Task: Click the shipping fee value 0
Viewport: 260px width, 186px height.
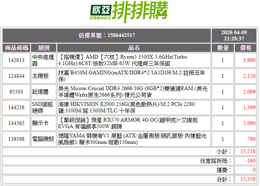Action: coord(254,170)
